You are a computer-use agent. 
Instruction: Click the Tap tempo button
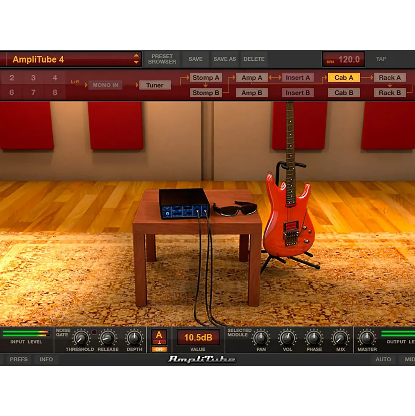pyautogui.click(x=381, y=59)
